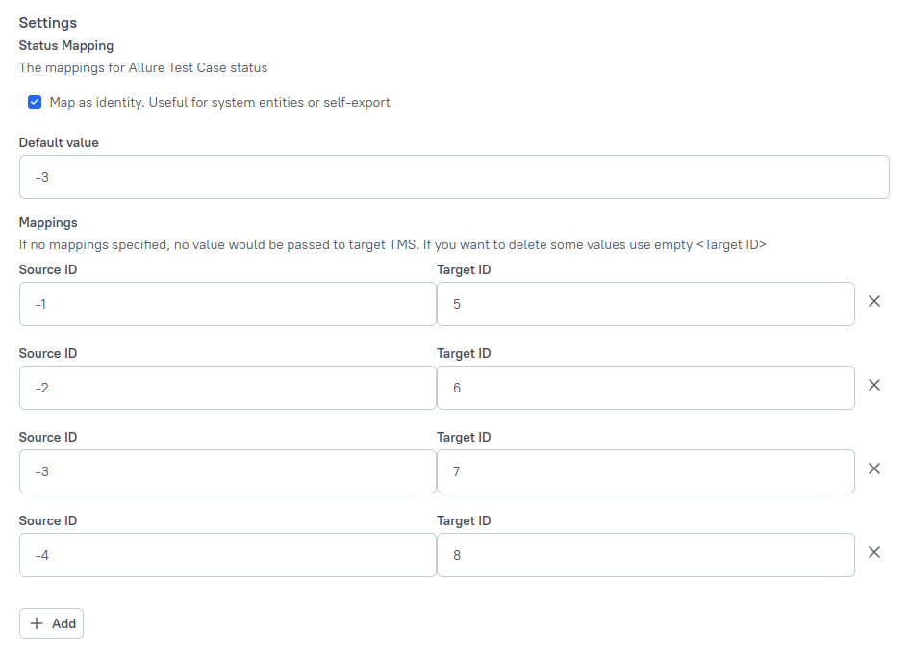Click the Mappings section heading
The width and height of the screenshot is (909, 658).
point(47,222)
